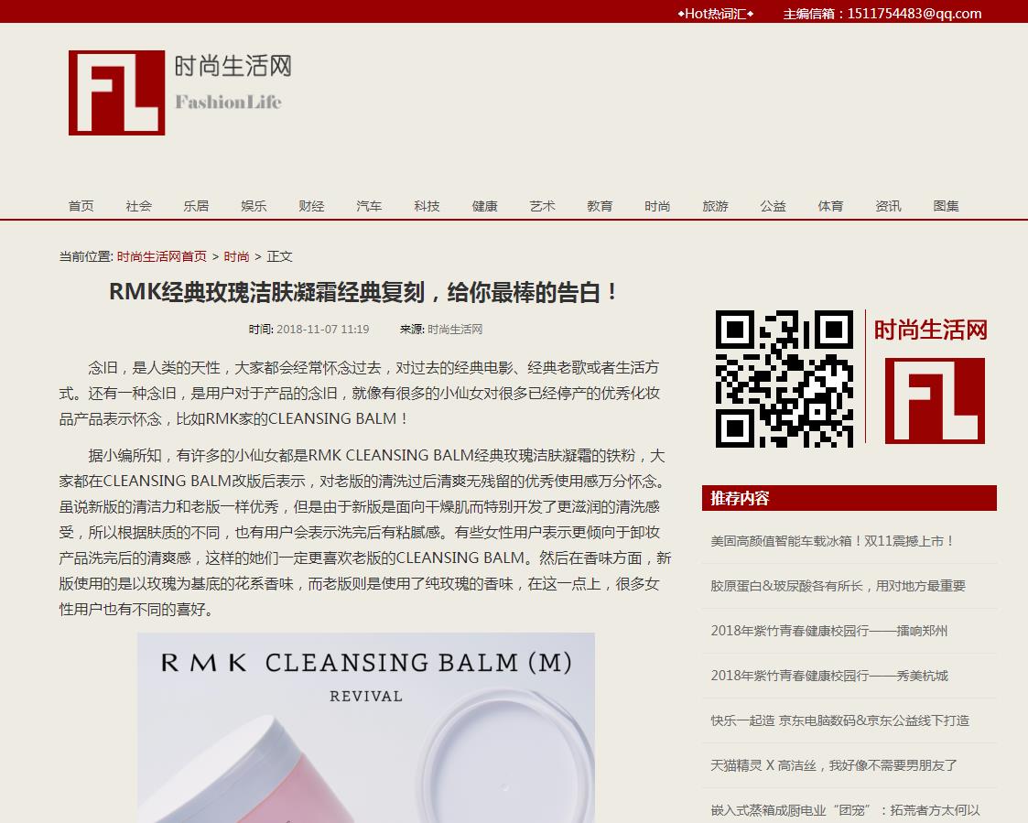1028x823 pixels.
Task: Open the 财经 navigation item
Action: pos(311,206)
